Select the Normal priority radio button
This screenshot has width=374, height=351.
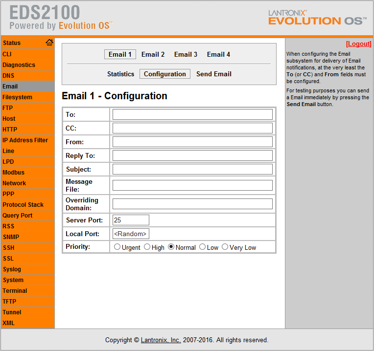(171, 247)
